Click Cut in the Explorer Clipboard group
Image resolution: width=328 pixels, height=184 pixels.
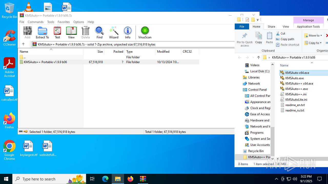pyautogui.click(x=281, y=33)
